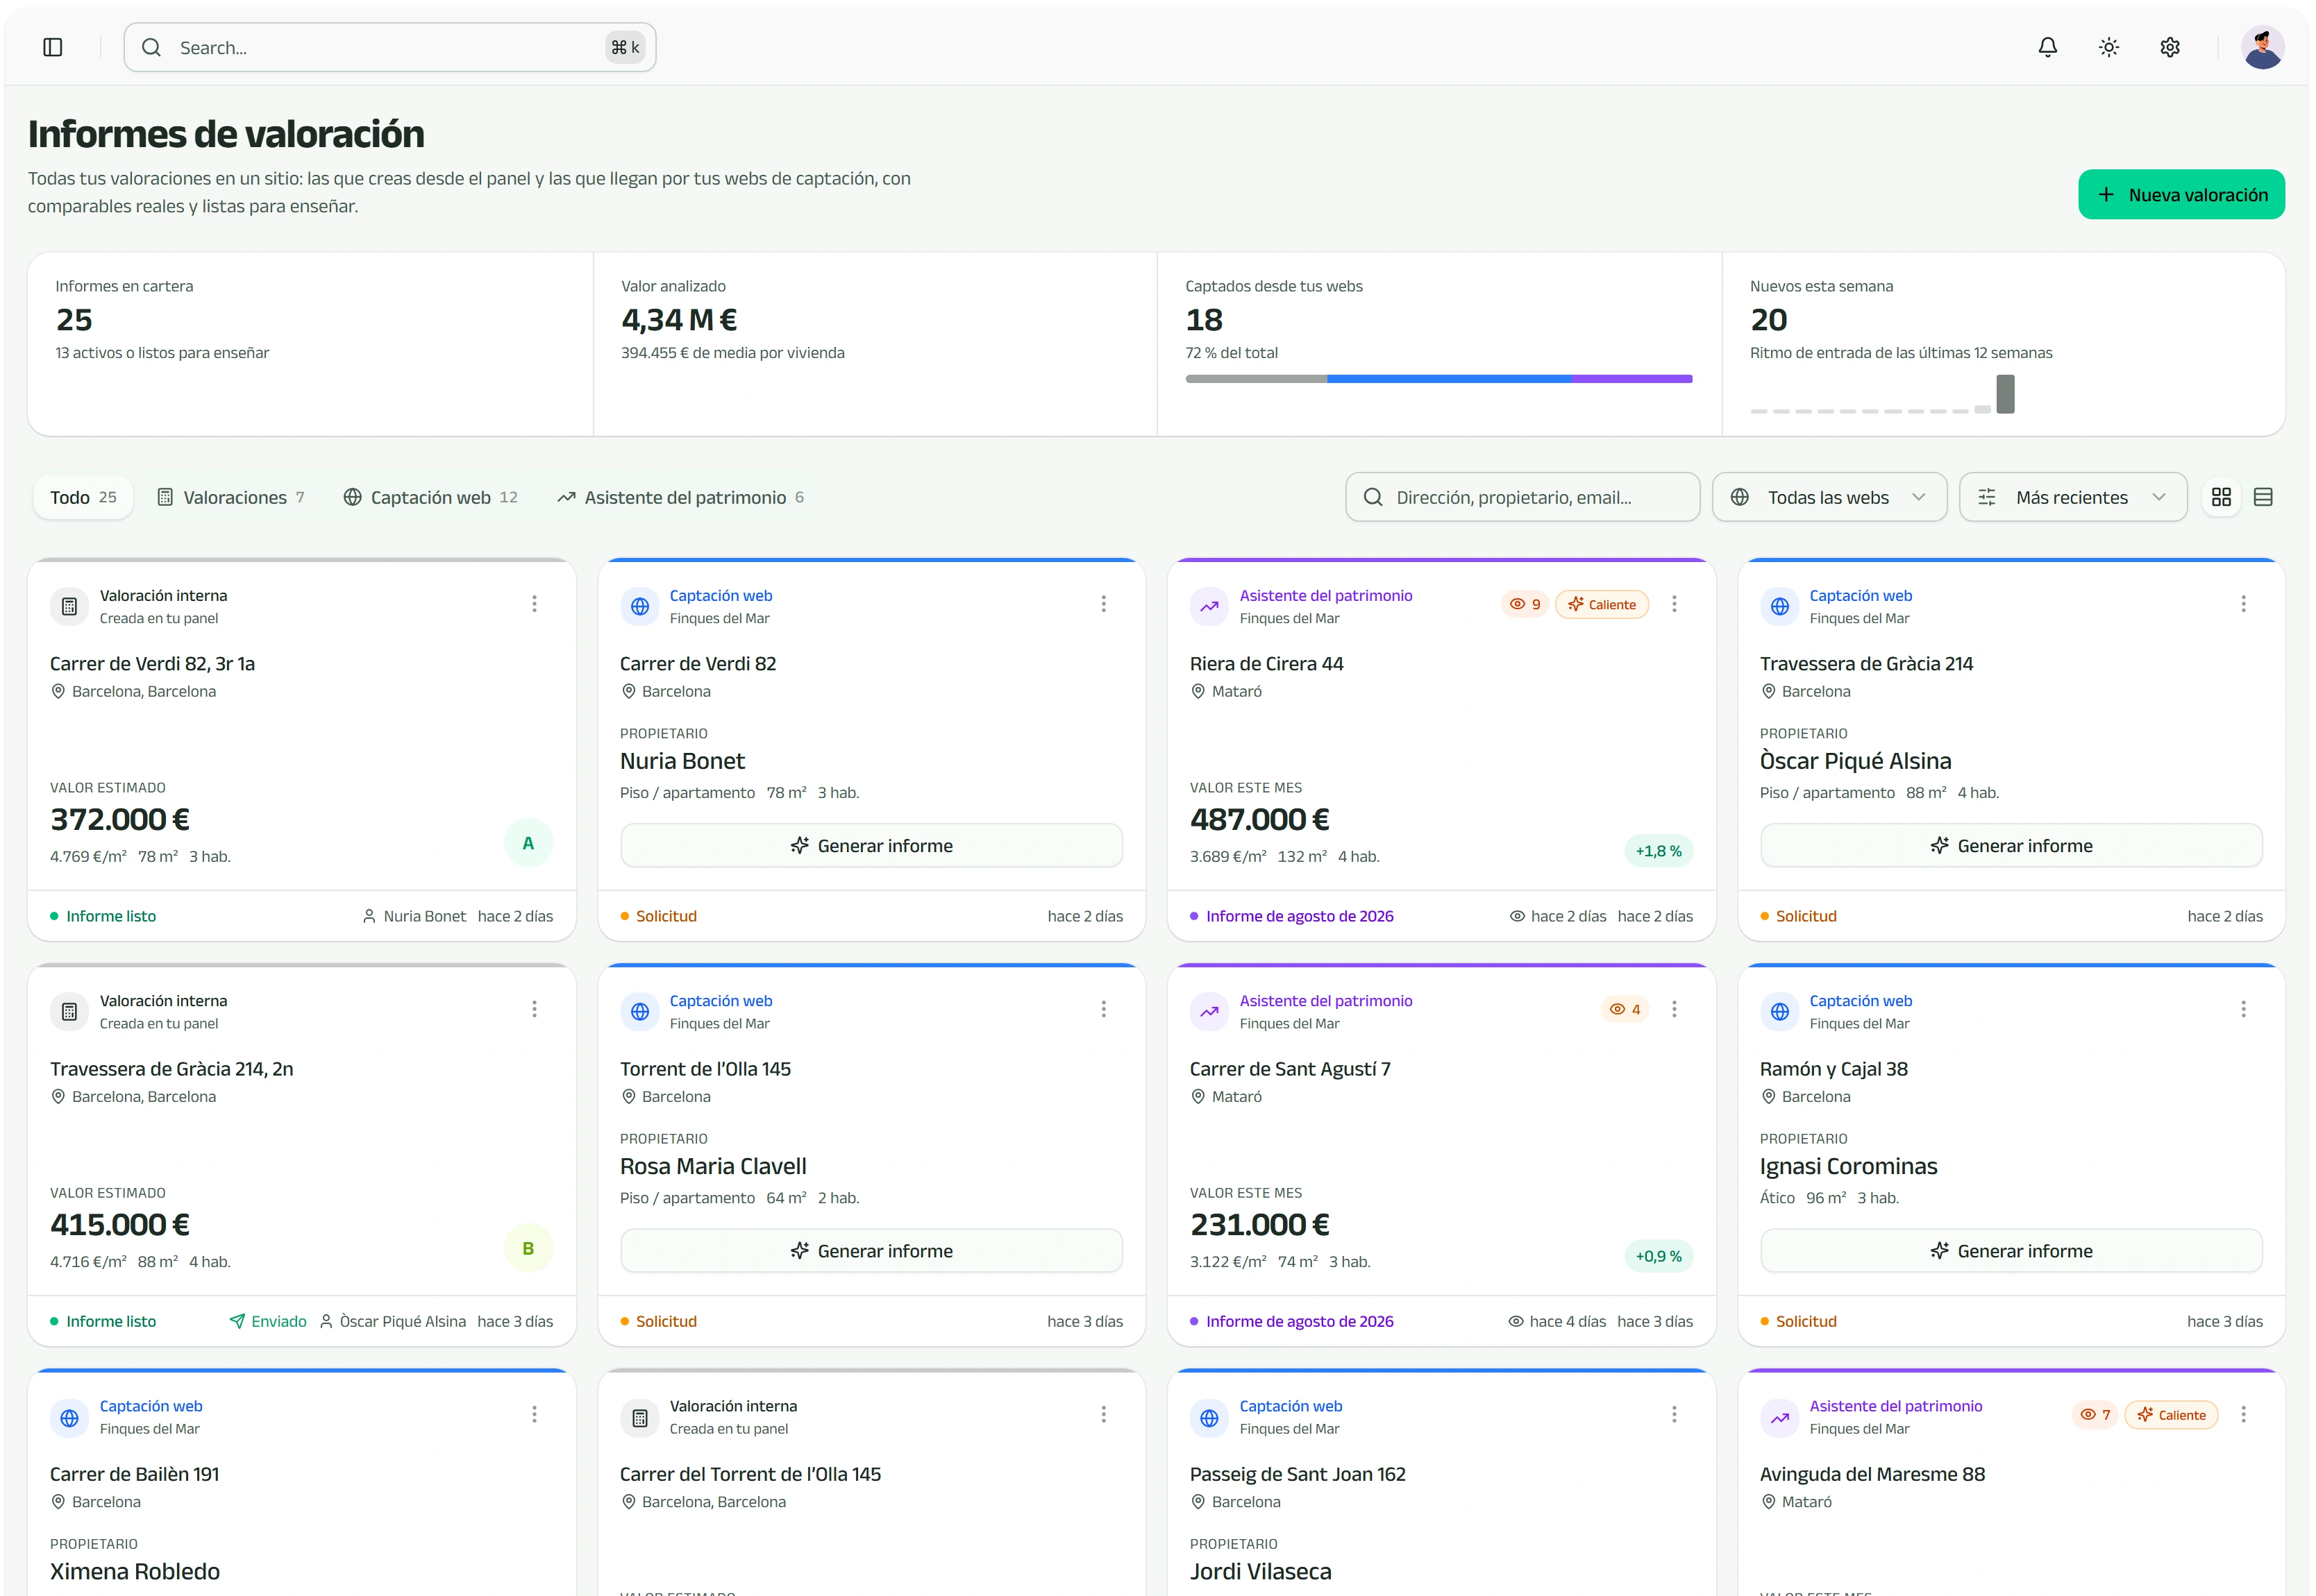Click the calculator icon on Carrer del Torrent de l'Olla 145
Screen dimensions: 2316x1596
tap(639, 1417)
